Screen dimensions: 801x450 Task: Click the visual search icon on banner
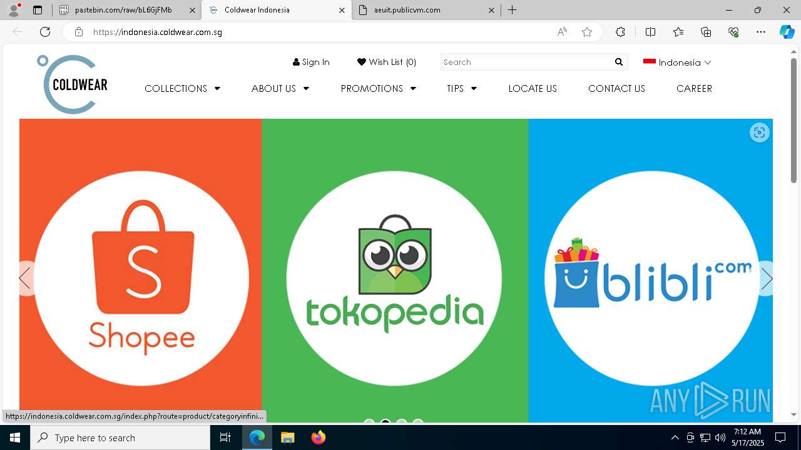759,132
